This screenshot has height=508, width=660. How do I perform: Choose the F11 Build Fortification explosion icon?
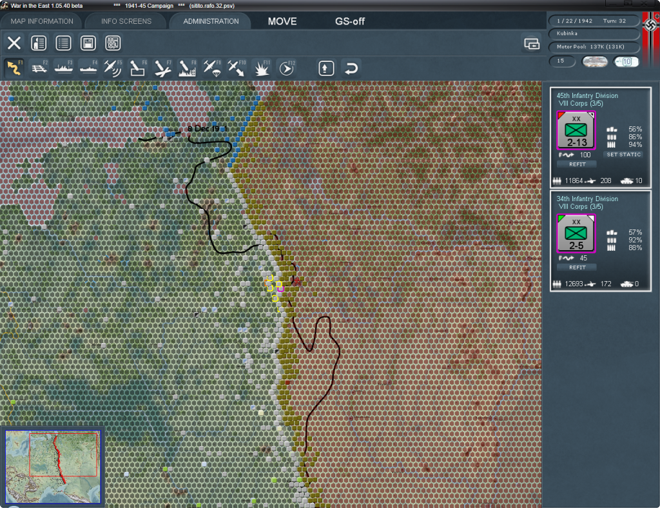coord(262,68)
